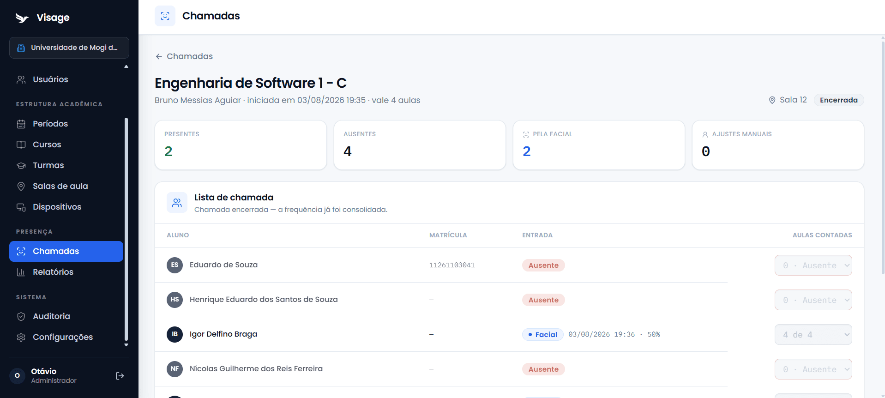Screen dimensions: 885x398
Task: Click the Otávio user avatar
Action: [x=17, y=376]
